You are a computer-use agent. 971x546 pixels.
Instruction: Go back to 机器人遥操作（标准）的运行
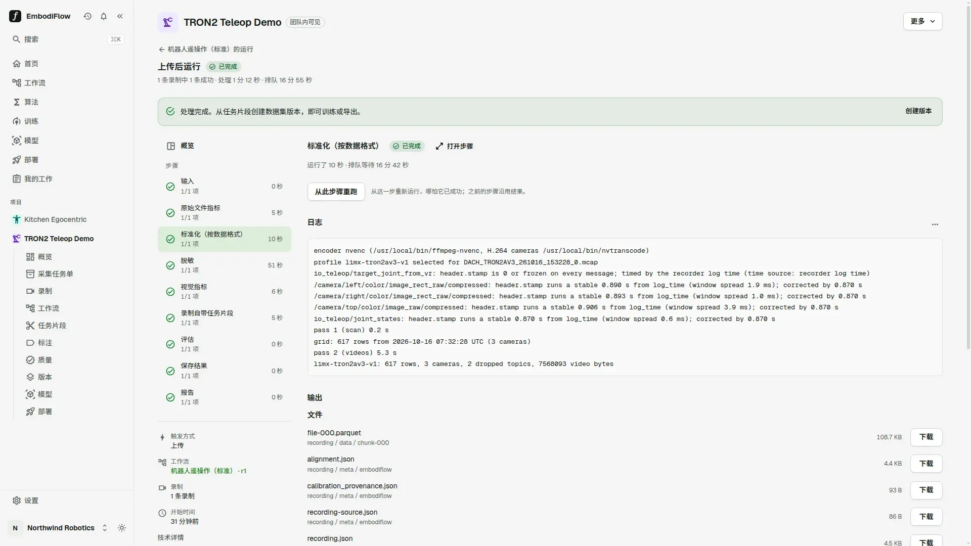(206, 49)
